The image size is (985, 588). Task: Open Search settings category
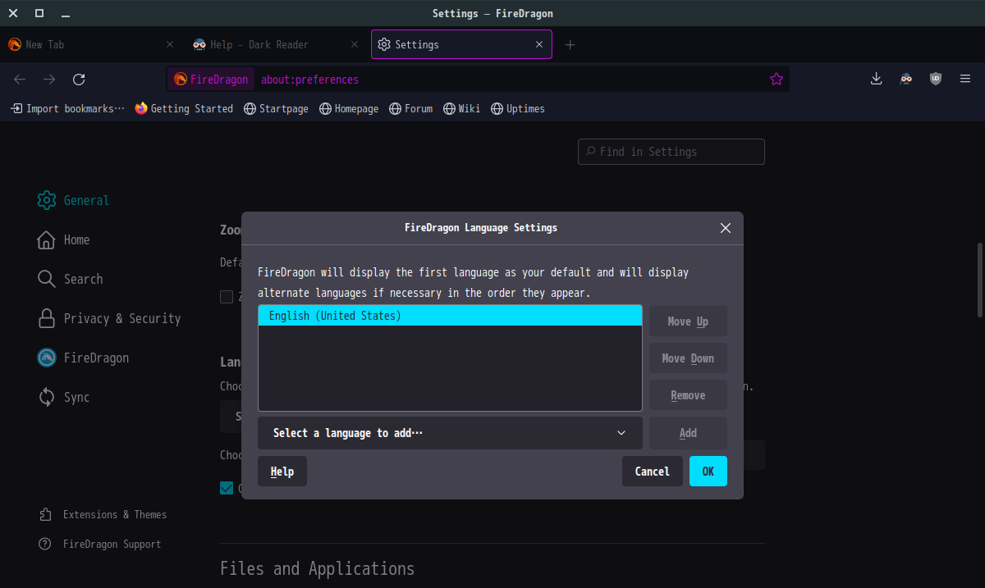(x=71, y=279)
